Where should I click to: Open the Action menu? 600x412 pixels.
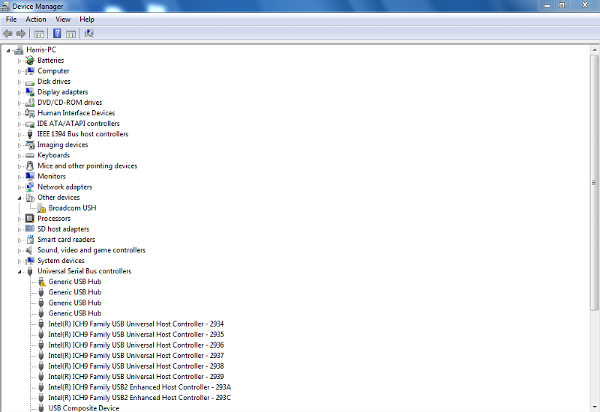[35, 19]
